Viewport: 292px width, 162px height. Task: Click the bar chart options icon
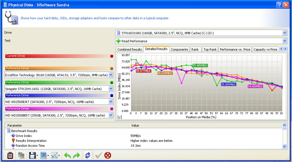pos(43,155)
